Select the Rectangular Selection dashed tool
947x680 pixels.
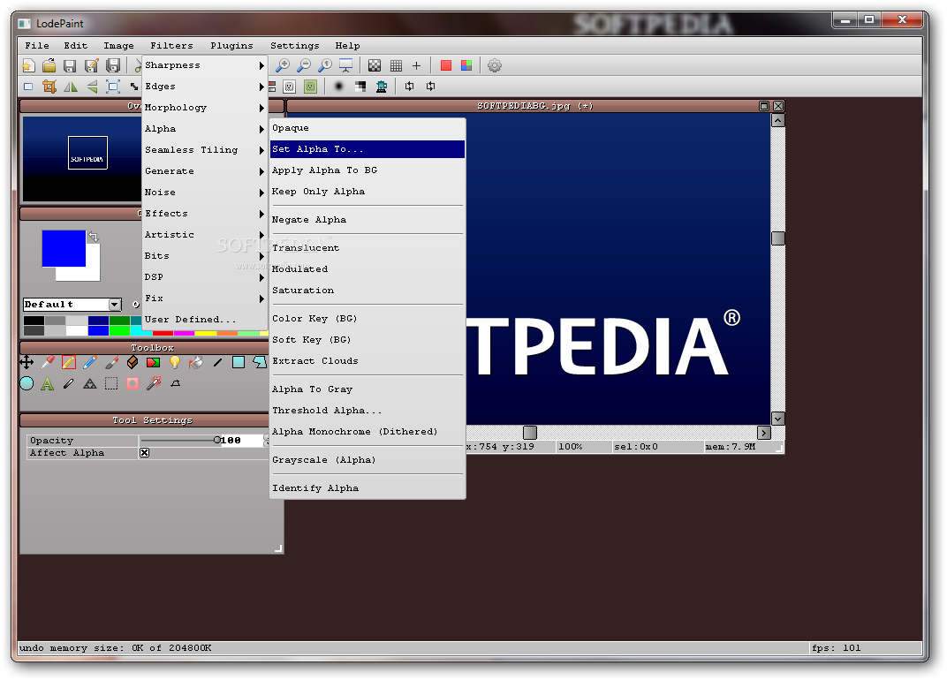tap(111, 383)
